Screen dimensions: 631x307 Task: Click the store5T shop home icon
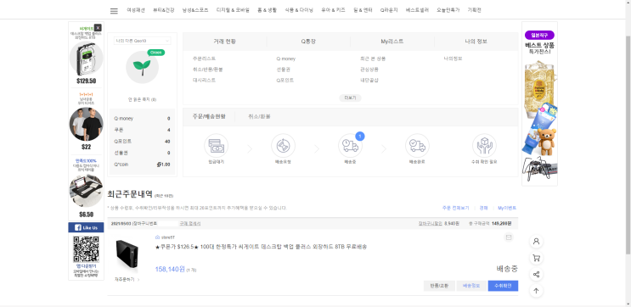157,237
